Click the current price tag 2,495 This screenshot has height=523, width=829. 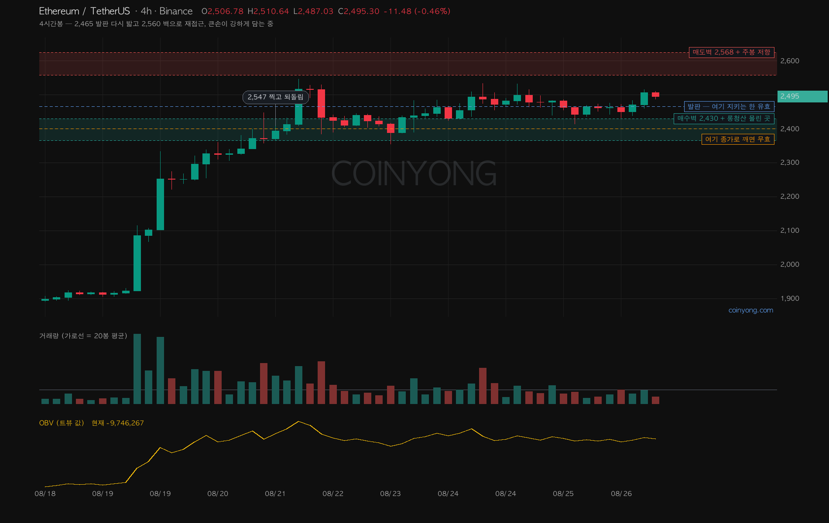(802, 96)
